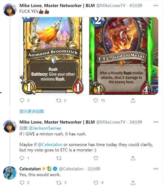Open more options on the 34分钟 tweet
This screenshot has height=188, width=163.
[156, 122]
